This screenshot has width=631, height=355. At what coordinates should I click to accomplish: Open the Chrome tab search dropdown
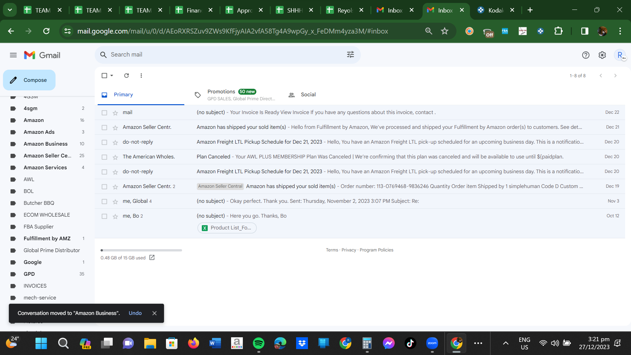coord(10,10)
